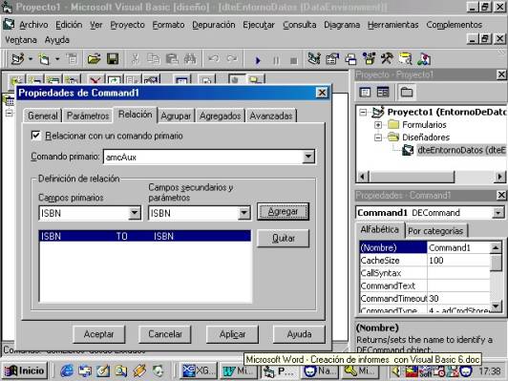Click the Cut scissors toolbar icon
Image resolution: width=508 pixels, height=381 pixels.
point(135,59)
